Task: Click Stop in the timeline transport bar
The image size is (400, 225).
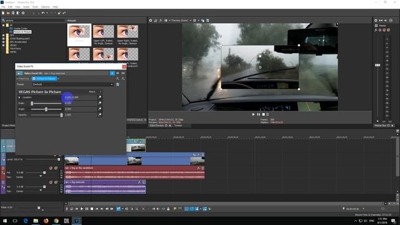Action: click(x=92, y=209)
